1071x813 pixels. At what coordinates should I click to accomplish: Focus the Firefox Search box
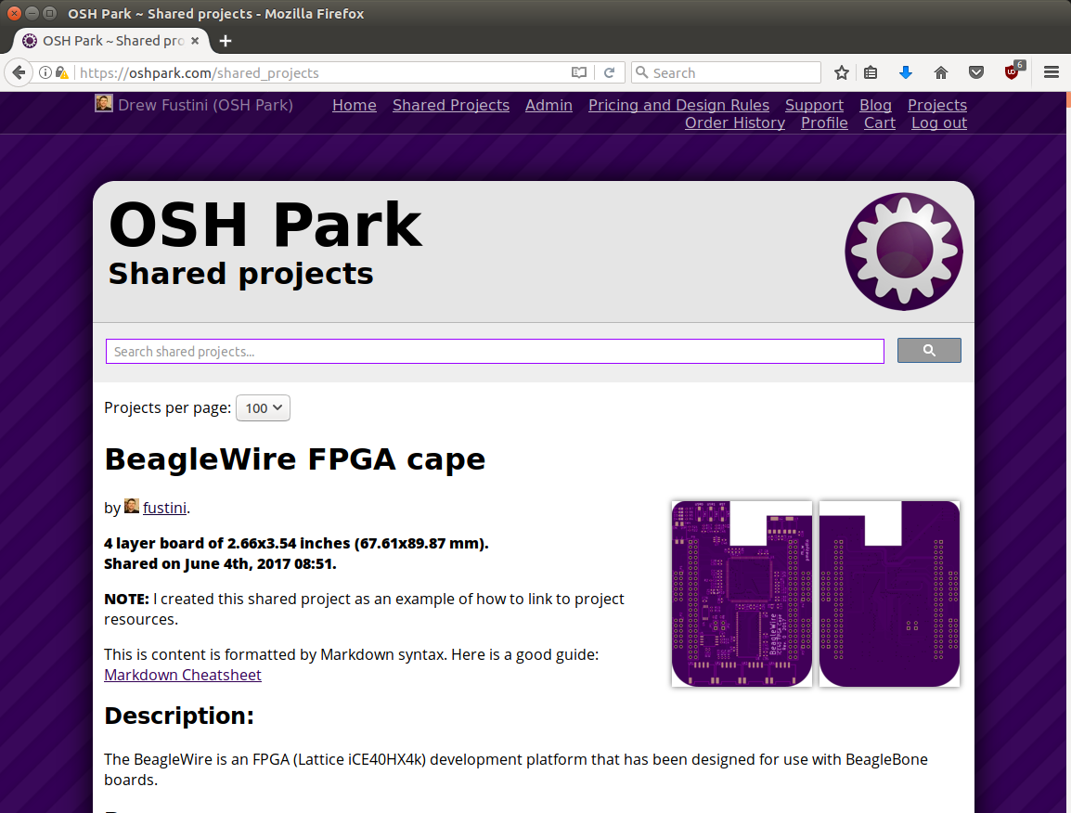(726, 72)
